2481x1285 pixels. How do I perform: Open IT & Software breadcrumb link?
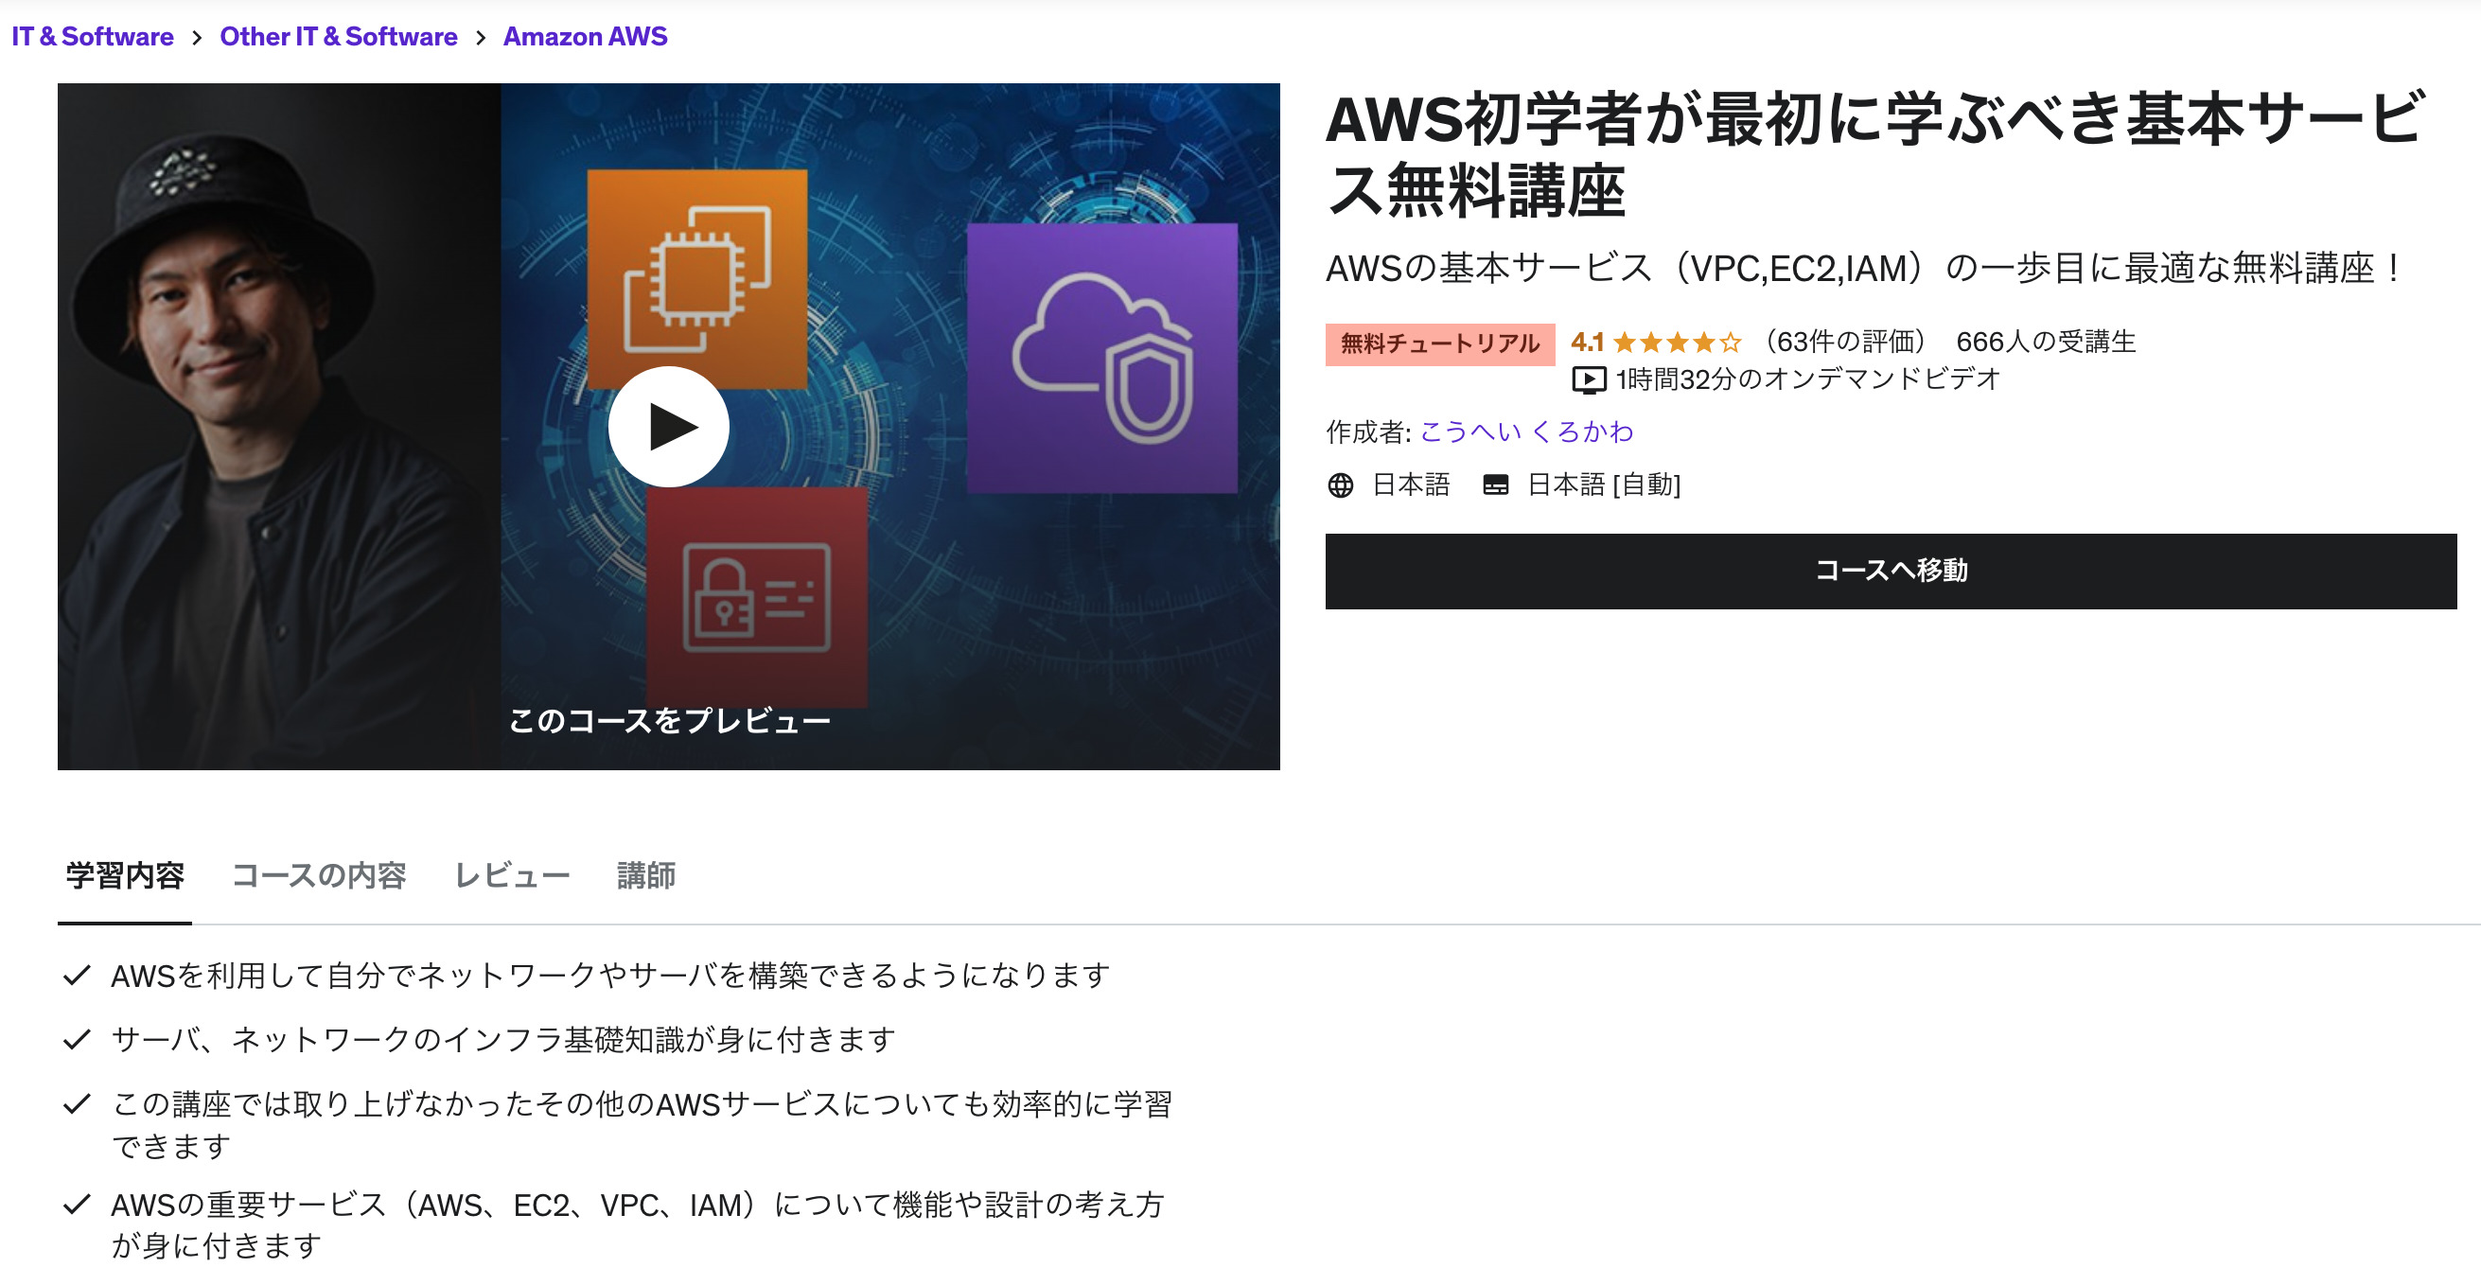coord(93,37)
